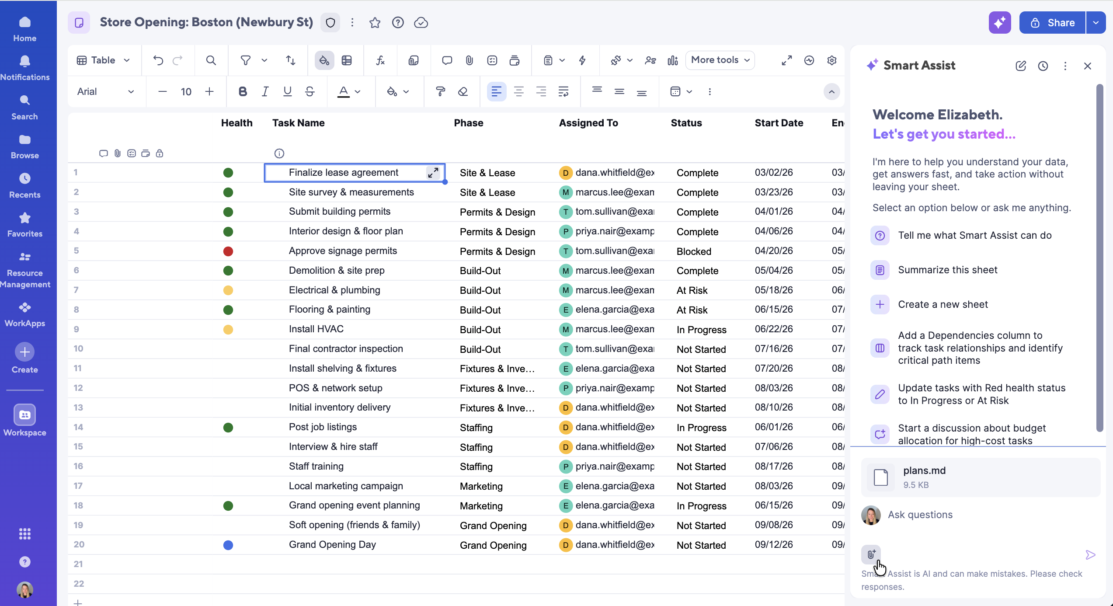Expand the More tools dropdown
The width and height of the screenshot is (1113, 606).
click(x=720, y=60)
